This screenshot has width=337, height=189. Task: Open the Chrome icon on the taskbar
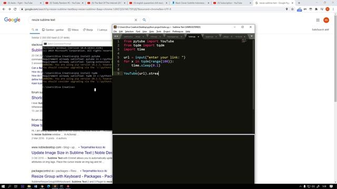coord(42,186)
